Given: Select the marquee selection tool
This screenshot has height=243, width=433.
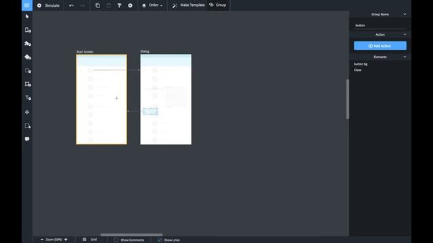Looking at the screenshot, I should point(27,126).
